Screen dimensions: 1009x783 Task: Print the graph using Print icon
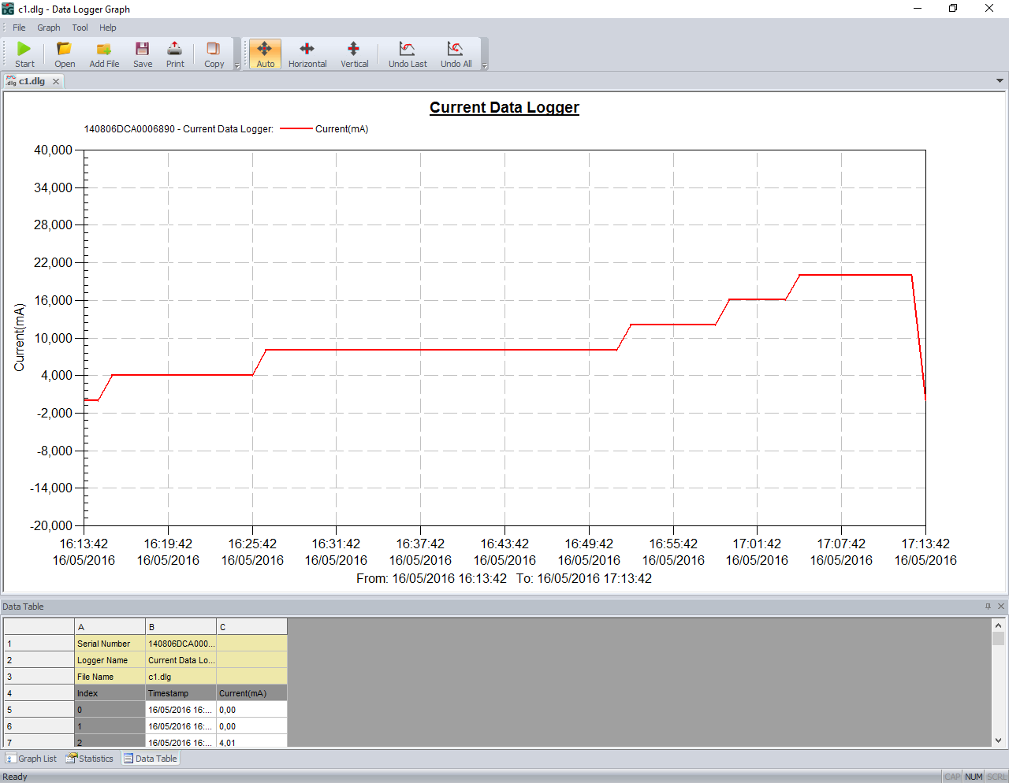coord(175,54)
